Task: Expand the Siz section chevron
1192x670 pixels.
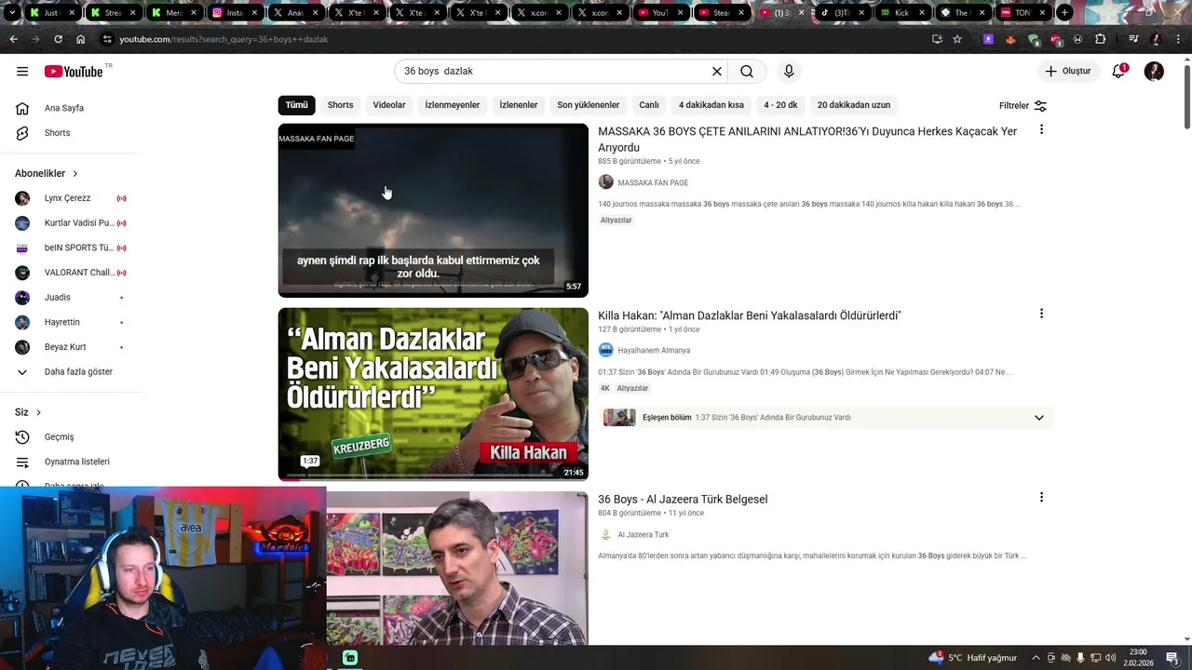Action: tap(38, 412)
